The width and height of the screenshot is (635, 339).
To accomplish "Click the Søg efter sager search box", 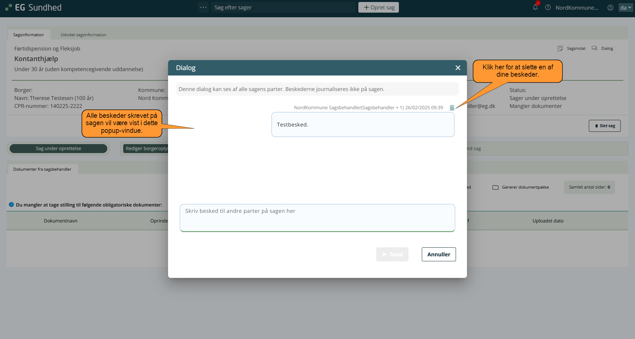I will tap(282, 7).
